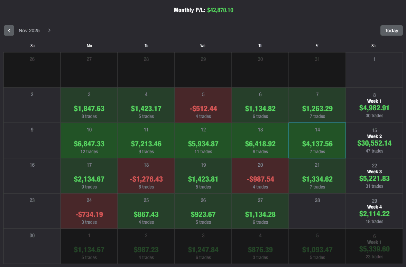406x267 pixels.
Task: Open November 10 cell with 12 trades
Action: pyautogui.click(x=89, y=140)
